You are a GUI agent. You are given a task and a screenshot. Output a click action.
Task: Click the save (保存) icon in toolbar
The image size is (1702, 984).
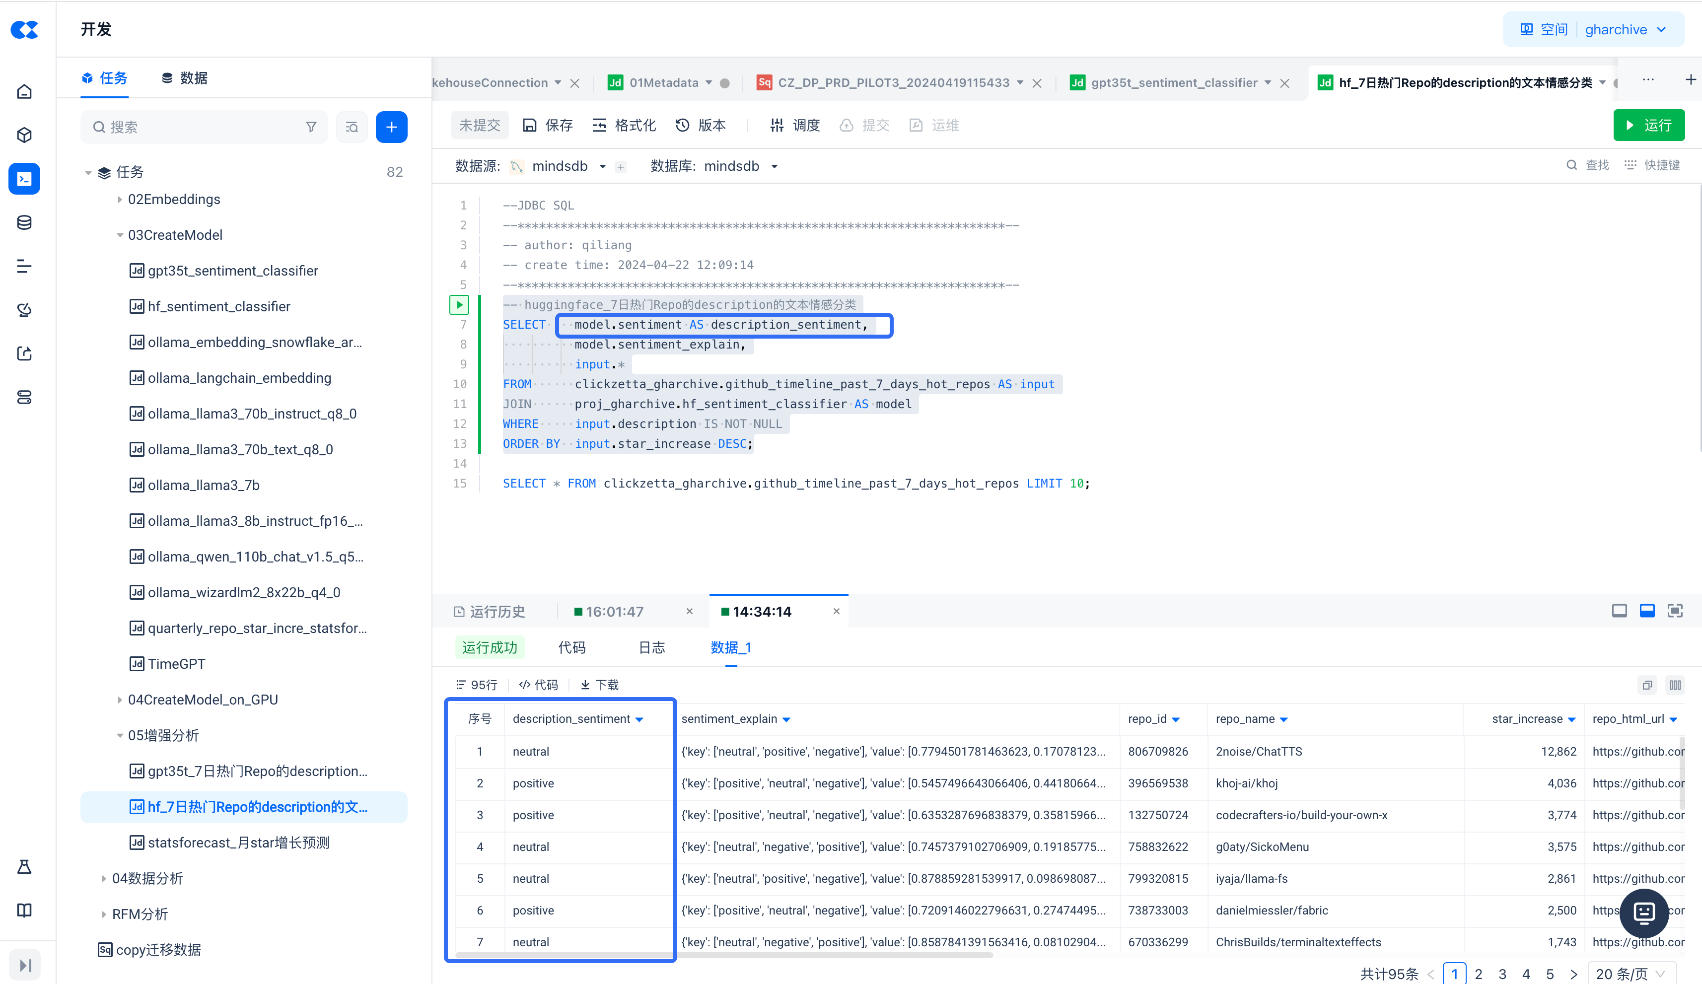pos(530,126)
